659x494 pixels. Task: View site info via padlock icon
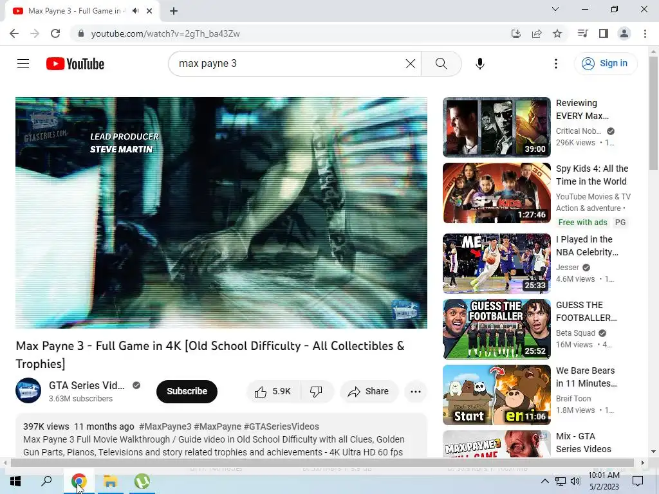81,33
